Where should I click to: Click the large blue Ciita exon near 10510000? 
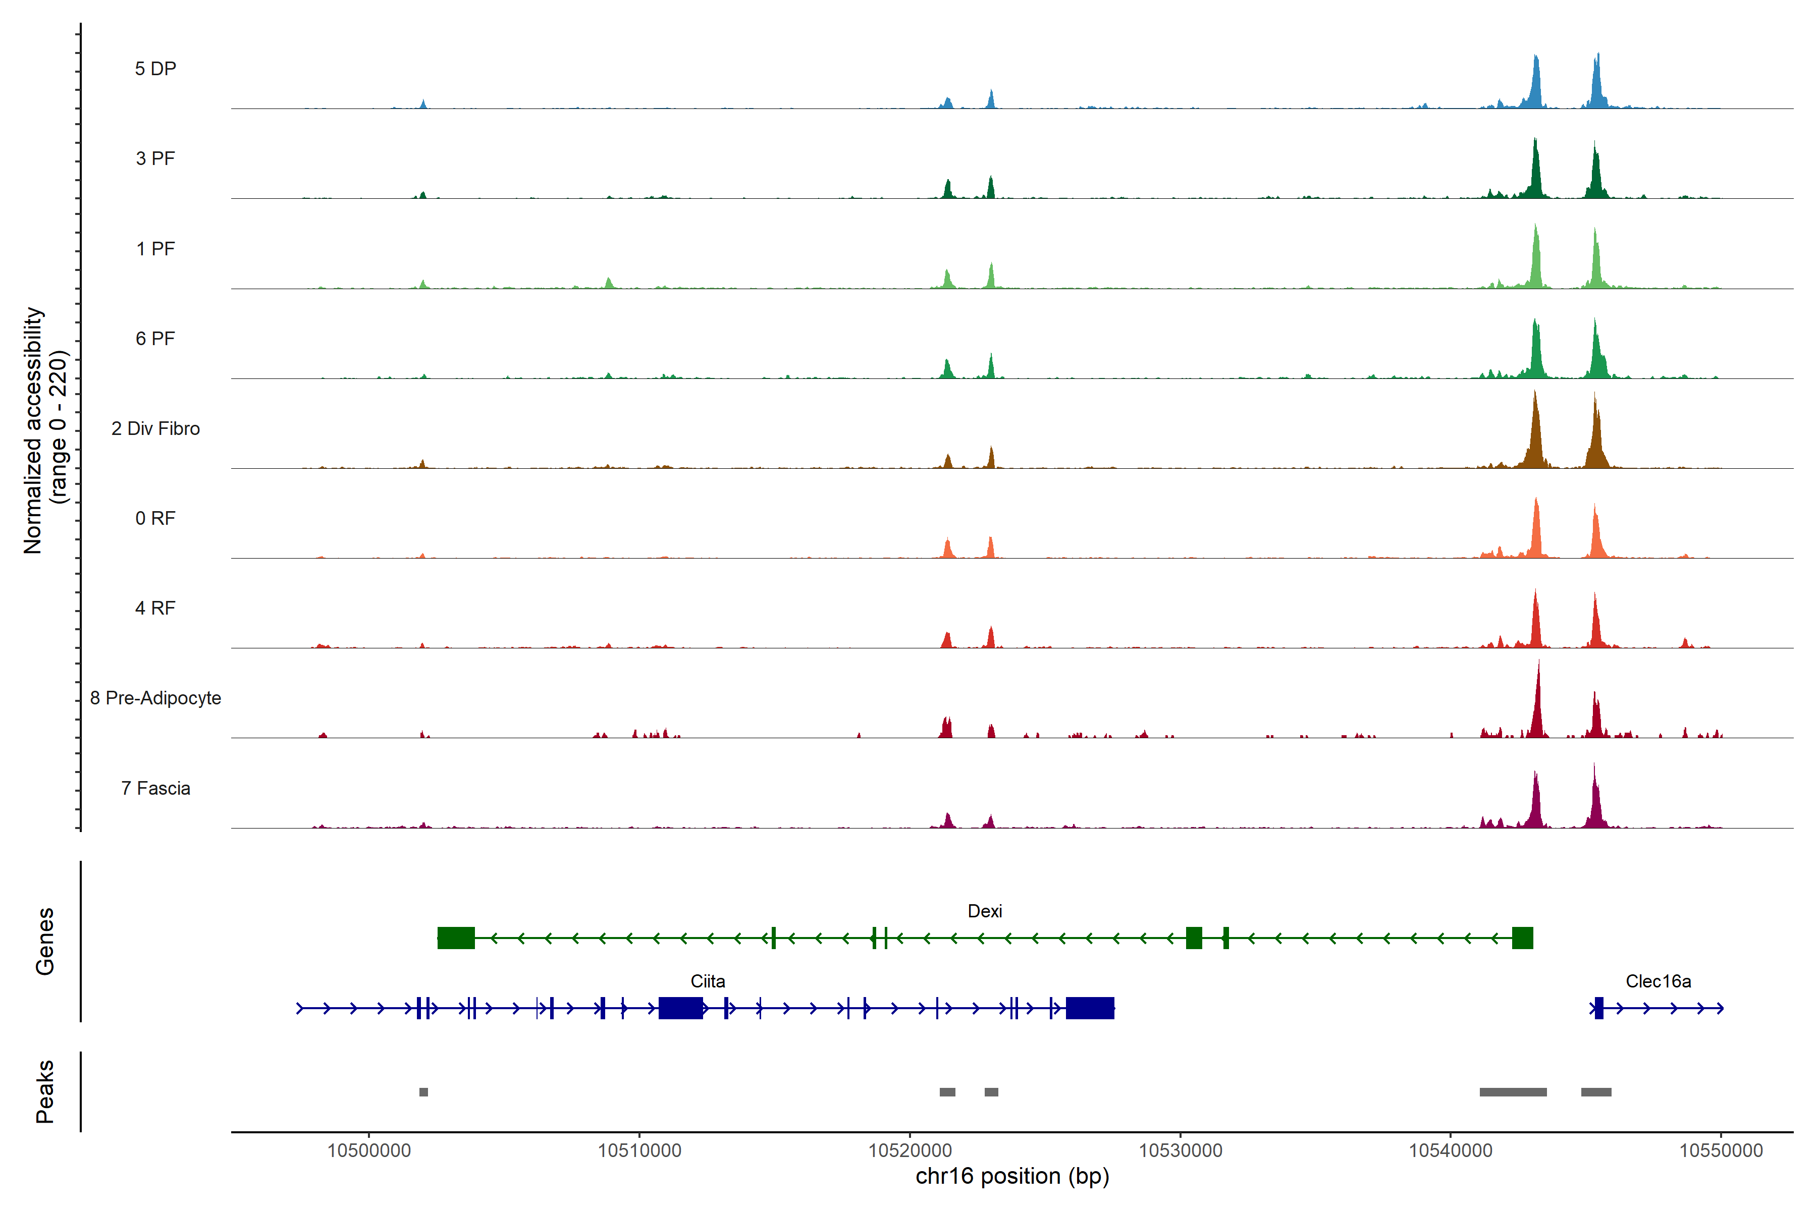[680, 1008]
